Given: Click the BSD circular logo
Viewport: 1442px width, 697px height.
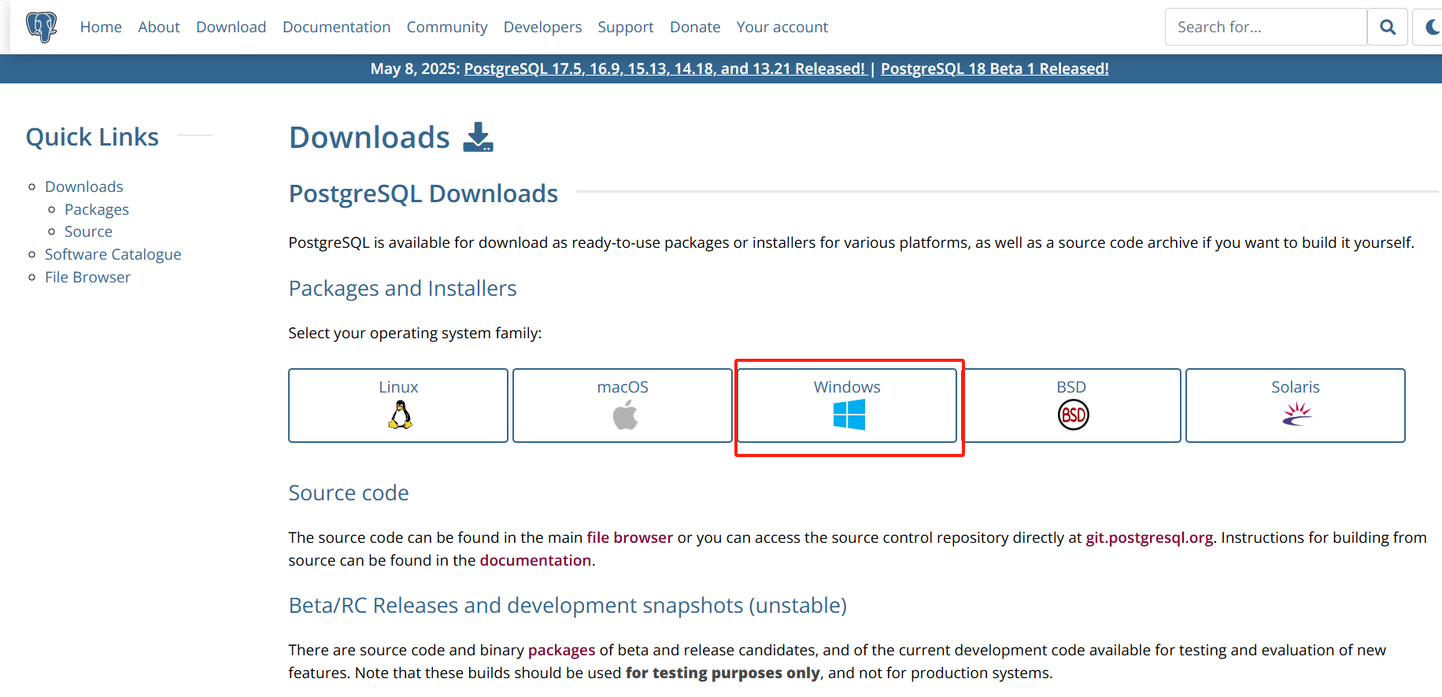Looking at the screenshot, I should coord(1073,415).
